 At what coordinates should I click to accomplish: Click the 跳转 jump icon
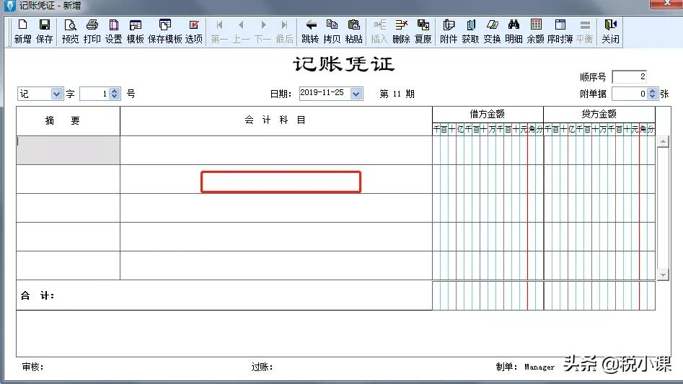coord(310,31)
